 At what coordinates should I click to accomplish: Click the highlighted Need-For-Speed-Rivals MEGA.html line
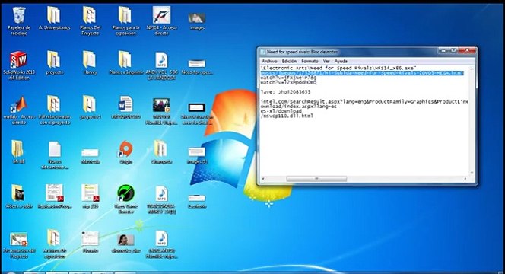(362, 73)
